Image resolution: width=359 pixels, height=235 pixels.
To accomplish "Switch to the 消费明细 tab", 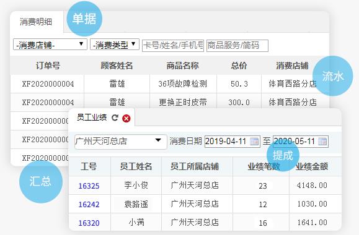I will (36, 22).
